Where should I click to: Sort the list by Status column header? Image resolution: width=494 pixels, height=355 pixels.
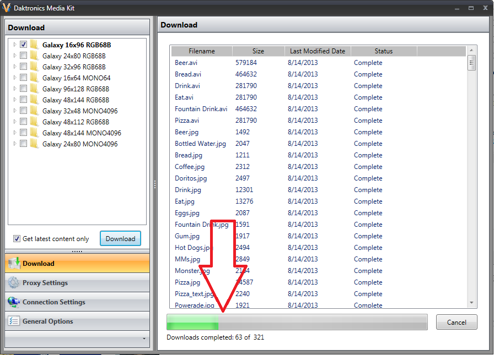point(383,51)
